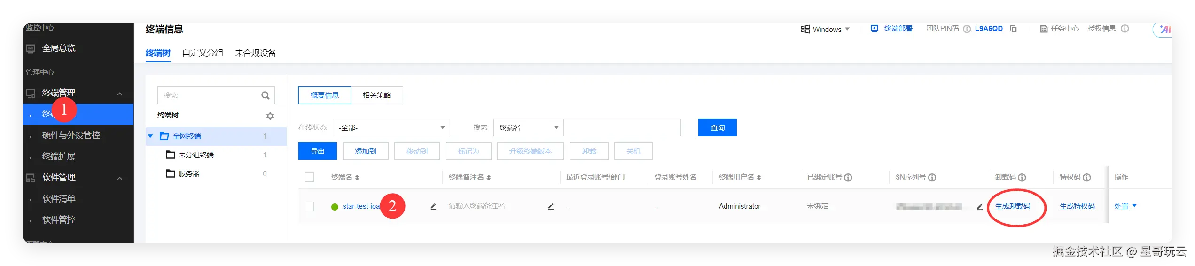Viewport: 1195px width, 266px height.
Task: Sort by 终端备注名 column
Action: [489, 178]
